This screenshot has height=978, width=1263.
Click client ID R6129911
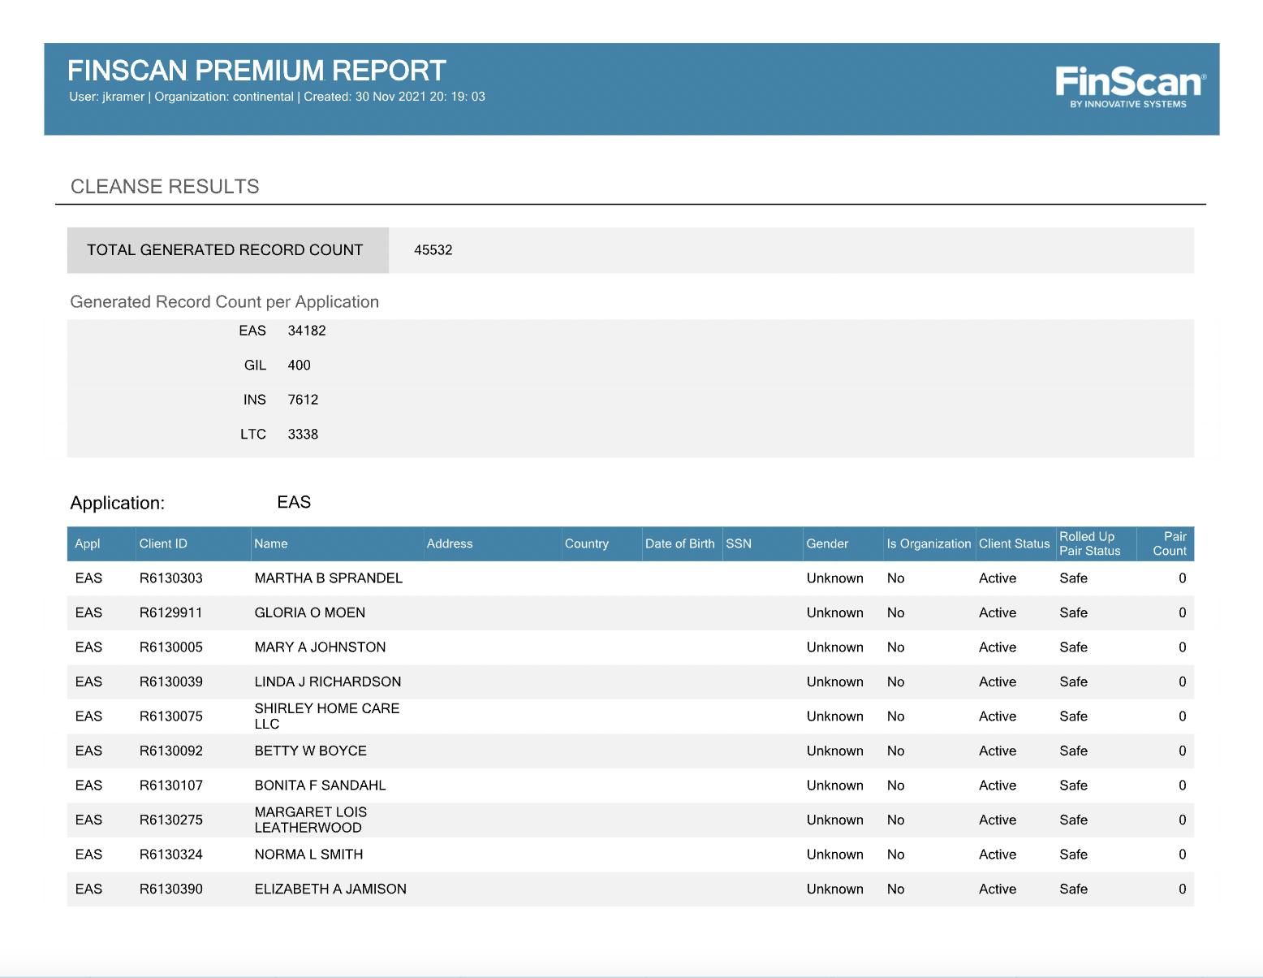coord(171,613)
